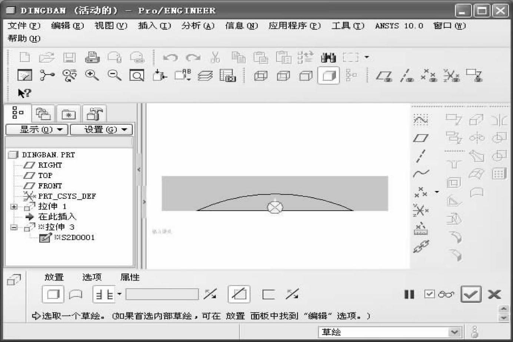Open a file with the folder icon
This screenshot has width=513, height=342.
(x=47, y=57)
